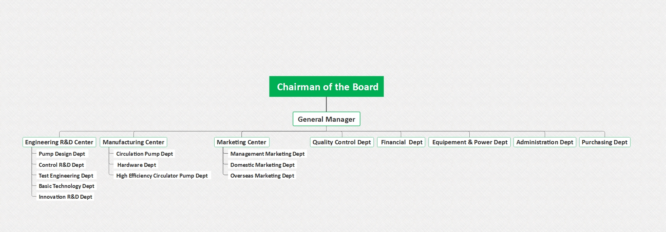Screen dimensions: 666x232
Task: Click the Financial Dept box
Action: pyautogui.click(x=401, y=142)
